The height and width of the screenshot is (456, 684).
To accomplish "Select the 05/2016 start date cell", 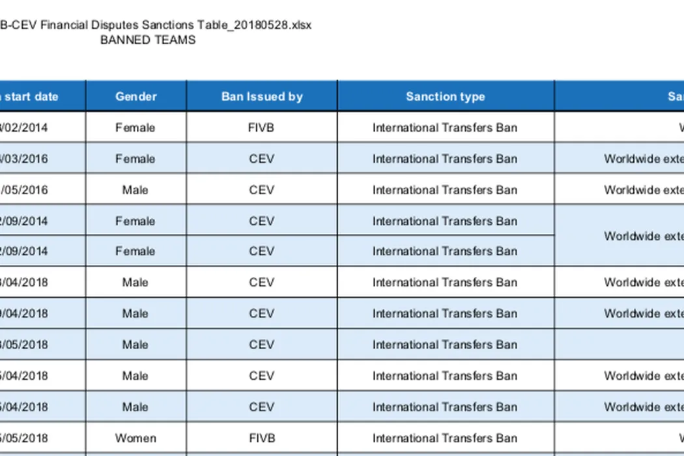I will tap(26, 190).
